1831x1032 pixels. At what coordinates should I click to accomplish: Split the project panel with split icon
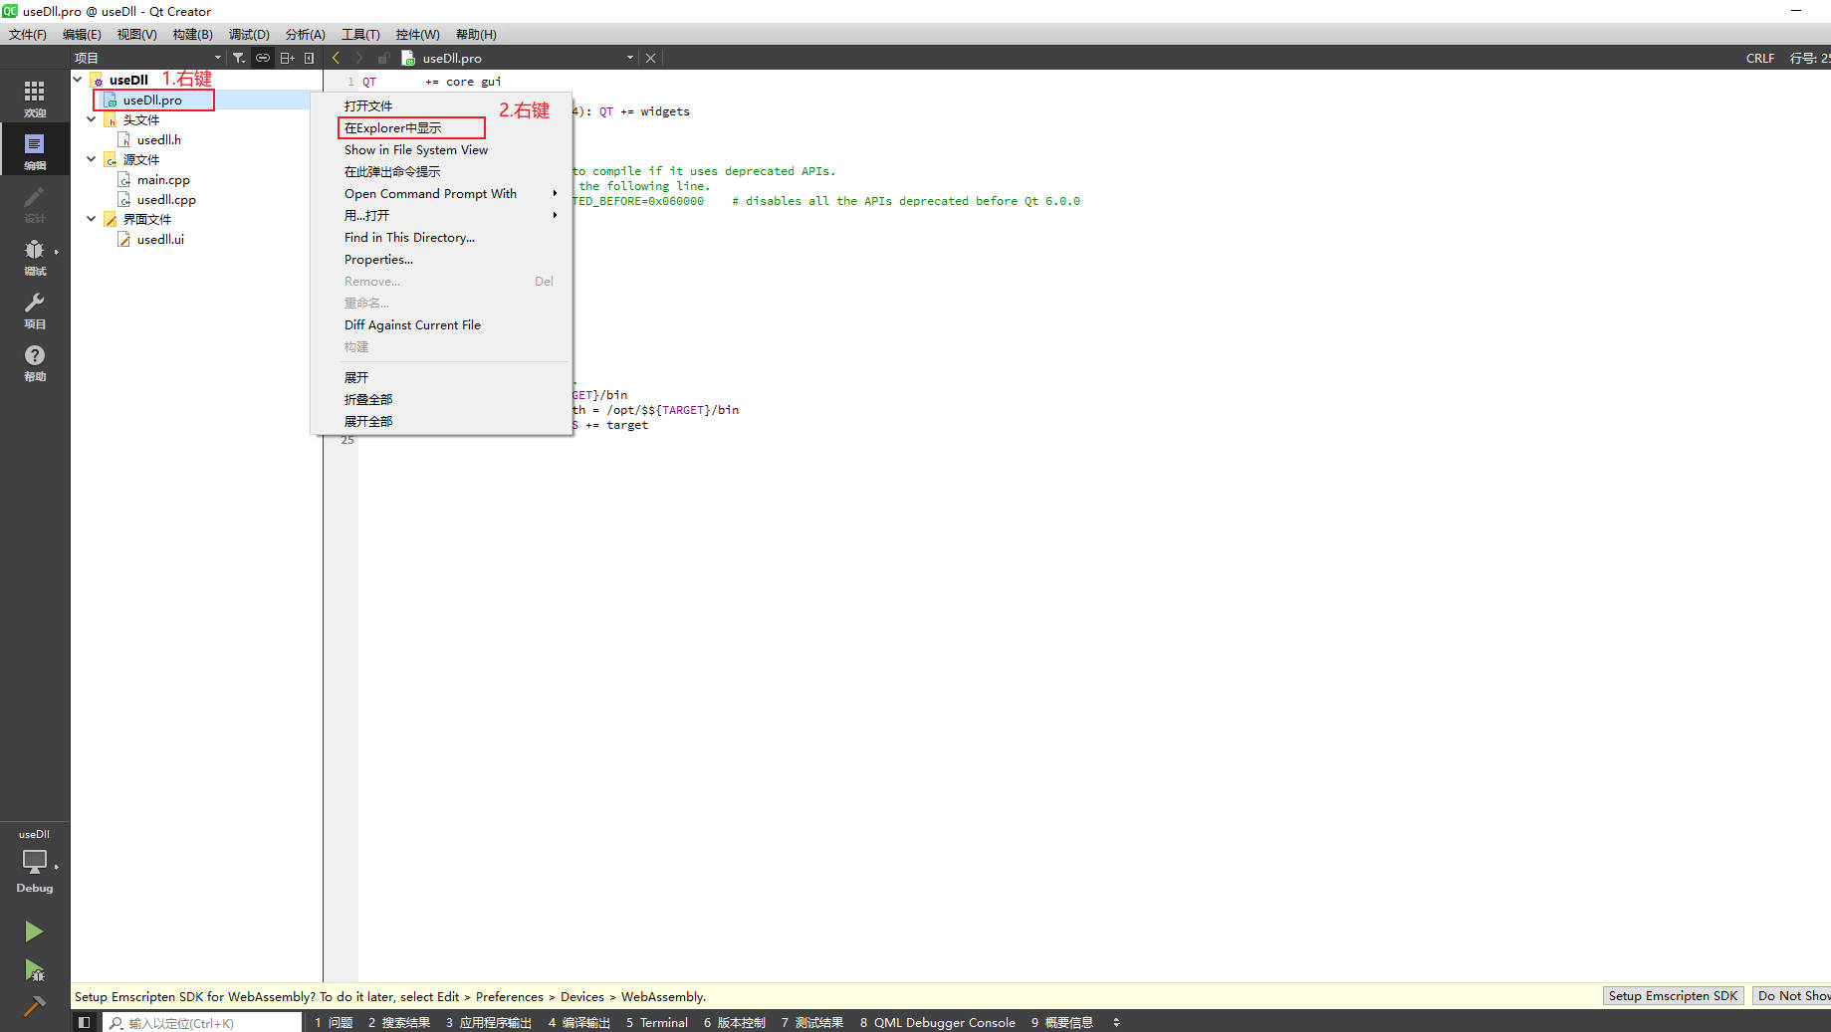287,58
